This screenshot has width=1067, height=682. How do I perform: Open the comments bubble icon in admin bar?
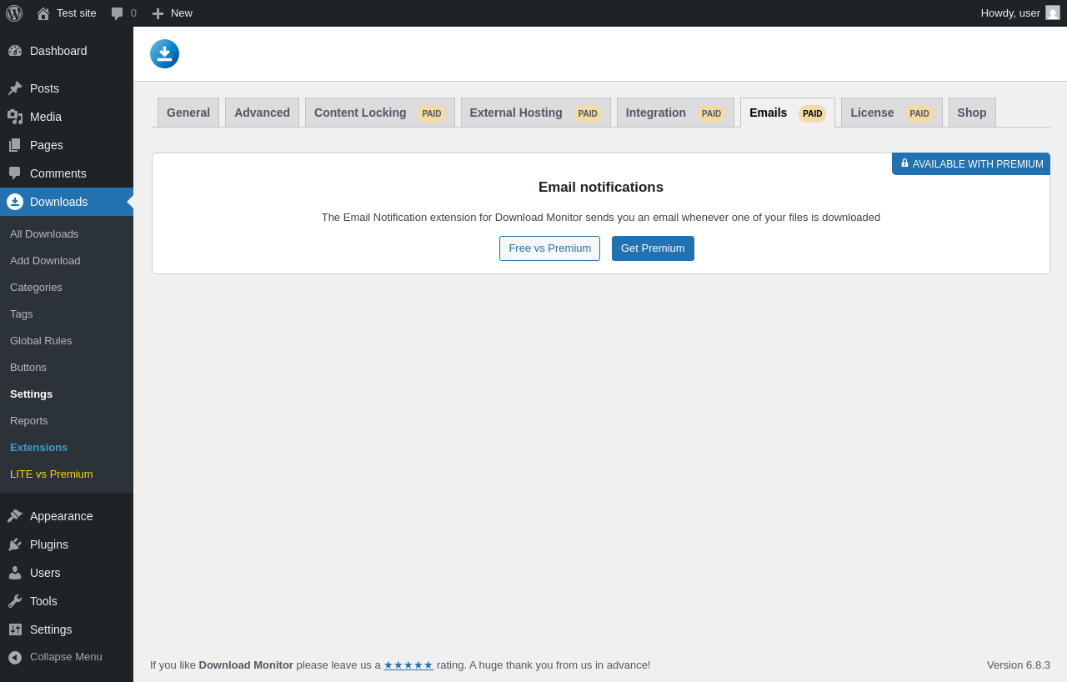click(x=118, y=13)
